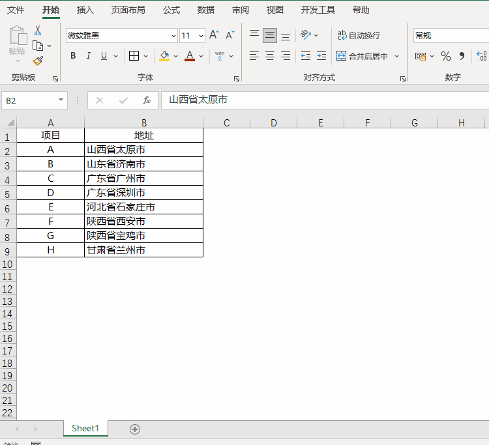489x445 pixels.
Task: Select cell containing 河北省石家庄市
Action: pos(143,207)
